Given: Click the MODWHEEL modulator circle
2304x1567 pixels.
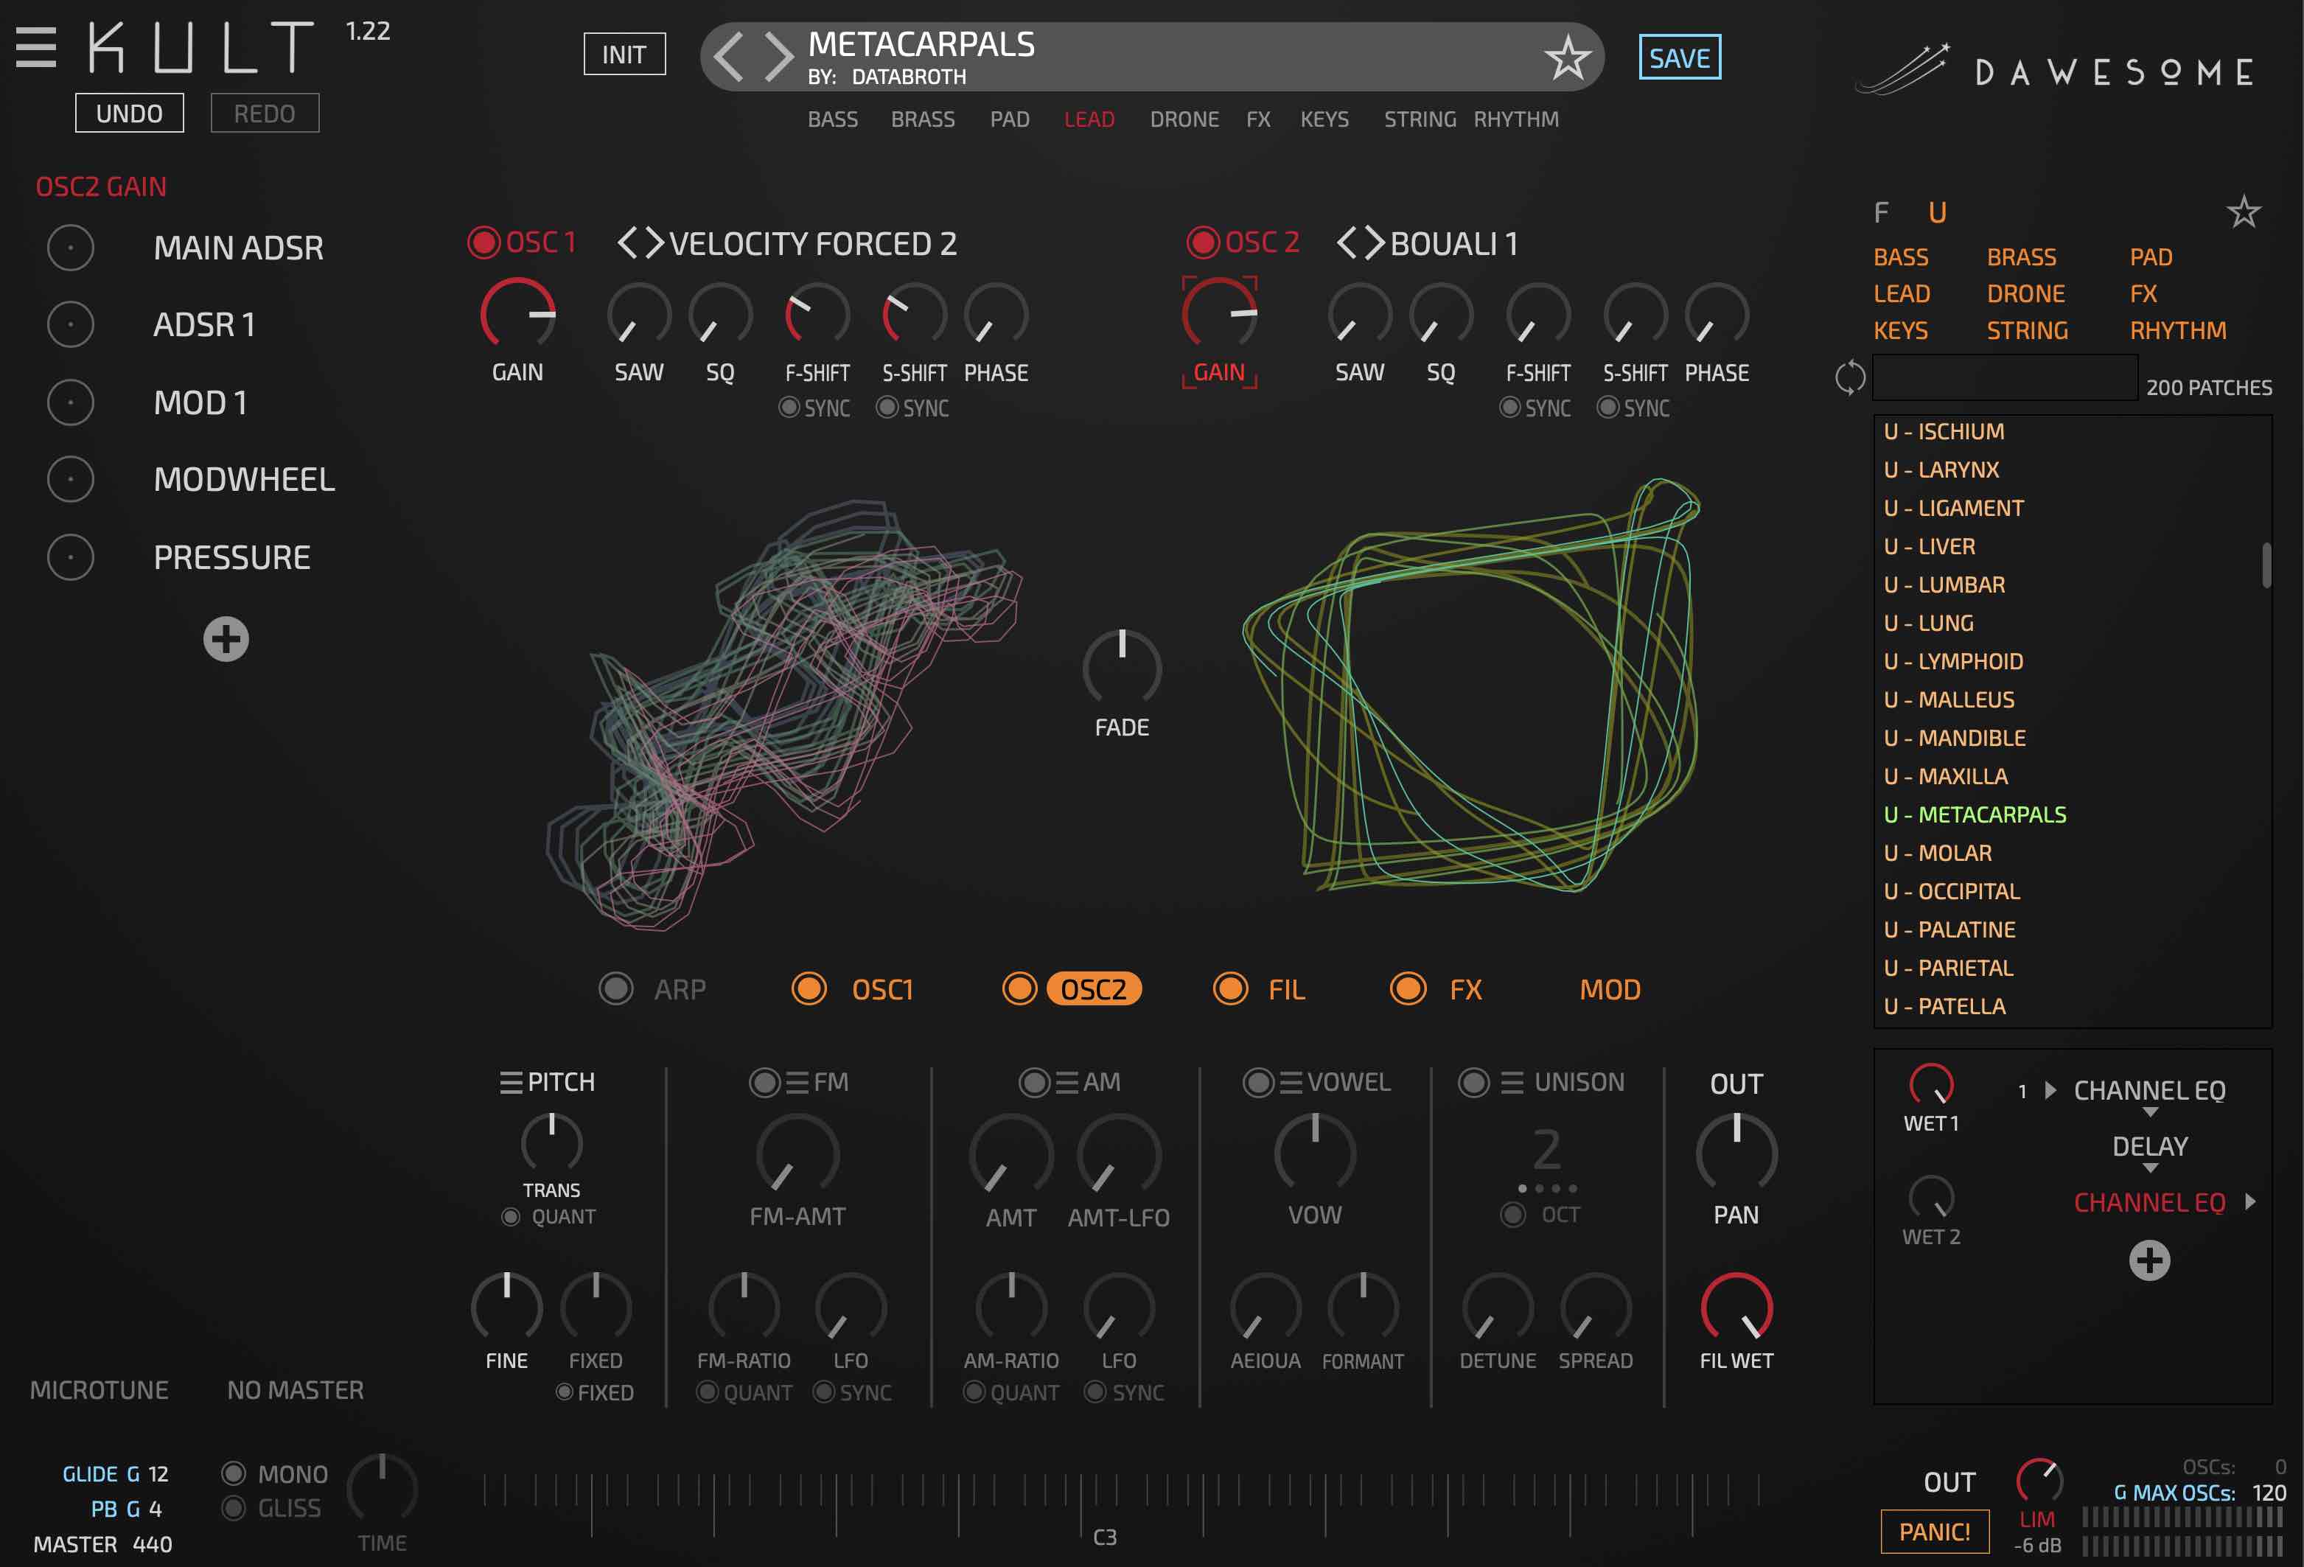Looking at the screenshot, I should pyautogui.click(x=71, y=480).
